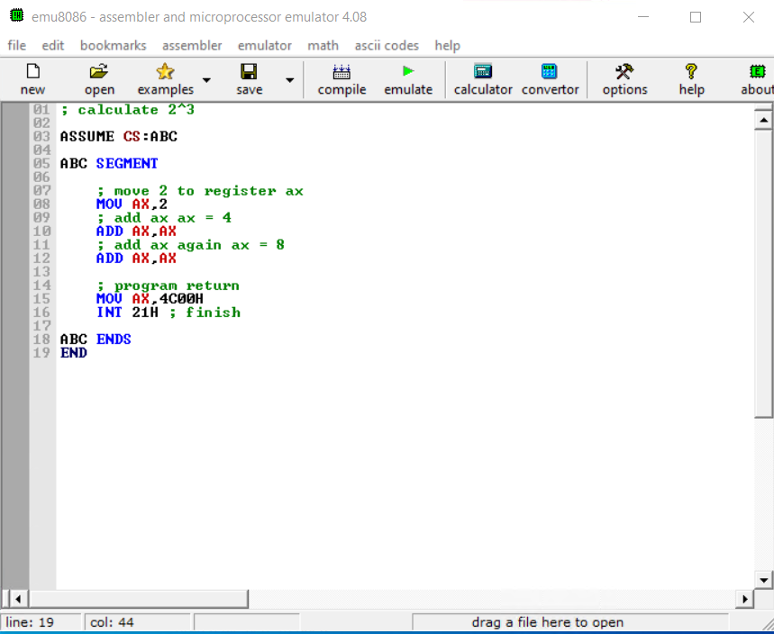Click the '; move 2 to register ax' comment

point(200,190)
